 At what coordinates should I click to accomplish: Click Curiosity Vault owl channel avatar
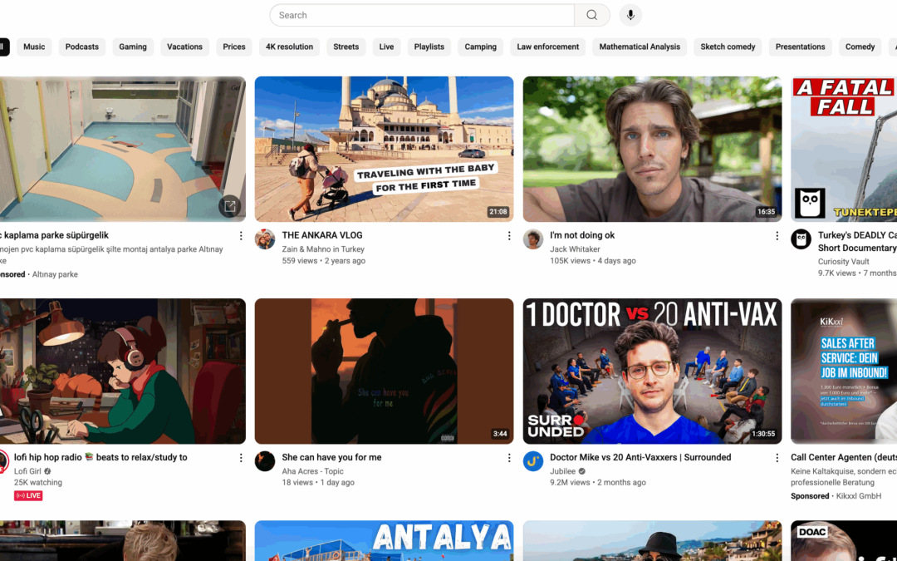coord(801,239)
